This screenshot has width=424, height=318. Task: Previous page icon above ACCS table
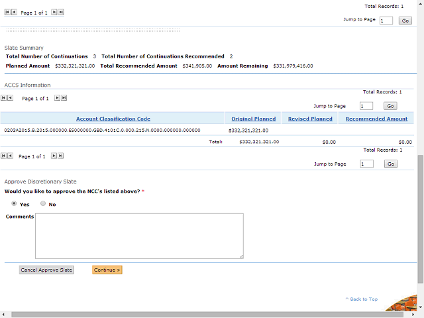coord(11,98)
